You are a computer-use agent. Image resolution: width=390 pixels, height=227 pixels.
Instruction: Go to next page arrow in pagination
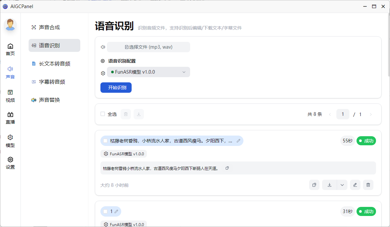(371, 114)
